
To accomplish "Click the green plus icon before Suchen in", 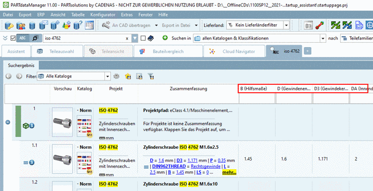I will [165, 38].
